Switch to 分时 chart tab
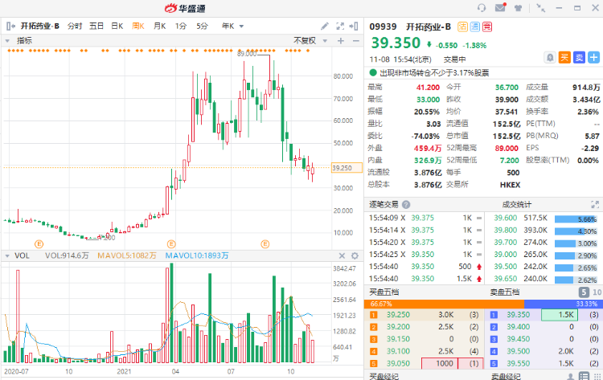603x380 pixels. tap(75, 27)
